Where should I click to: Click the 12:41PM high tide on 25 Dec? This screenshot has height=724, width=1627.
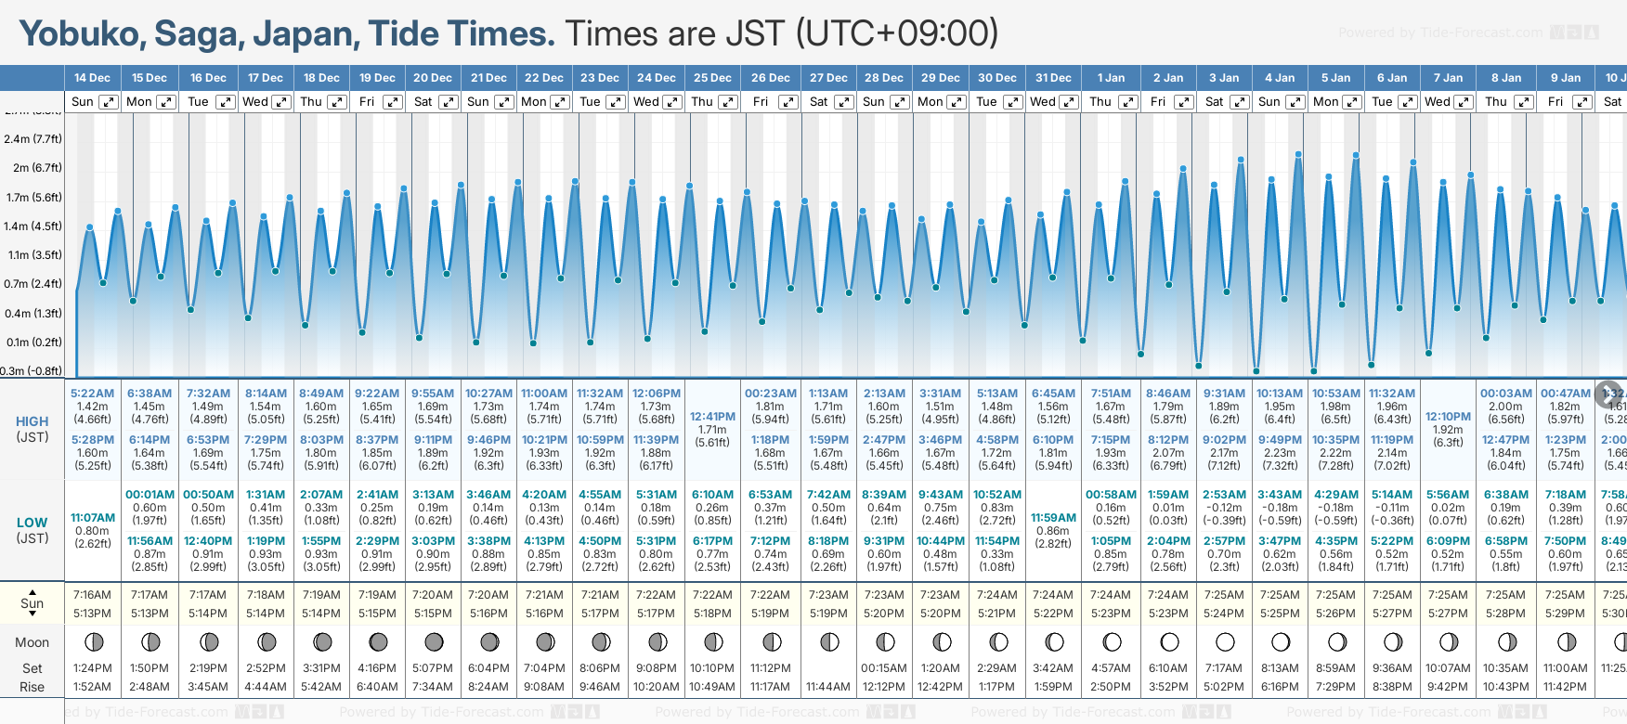point(712,417)
